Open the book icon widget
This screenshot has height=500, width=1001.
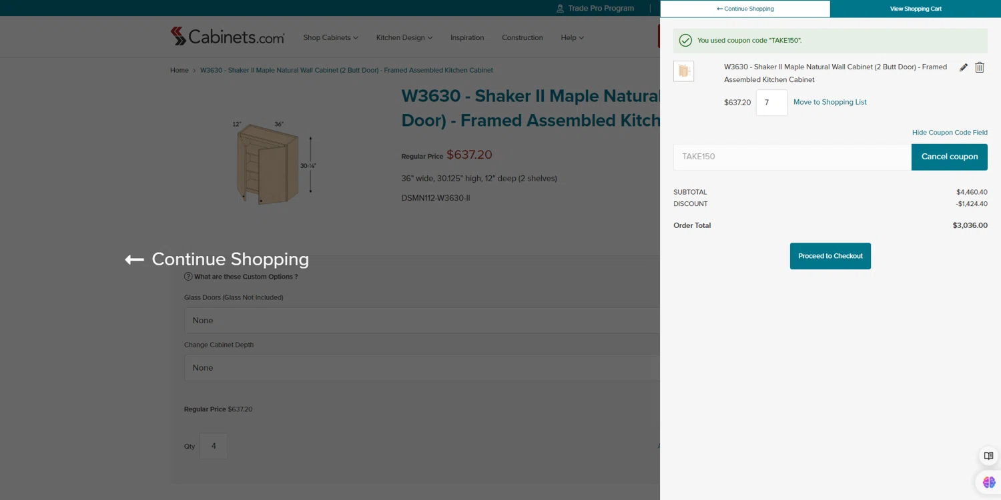[x=988, y=456]
